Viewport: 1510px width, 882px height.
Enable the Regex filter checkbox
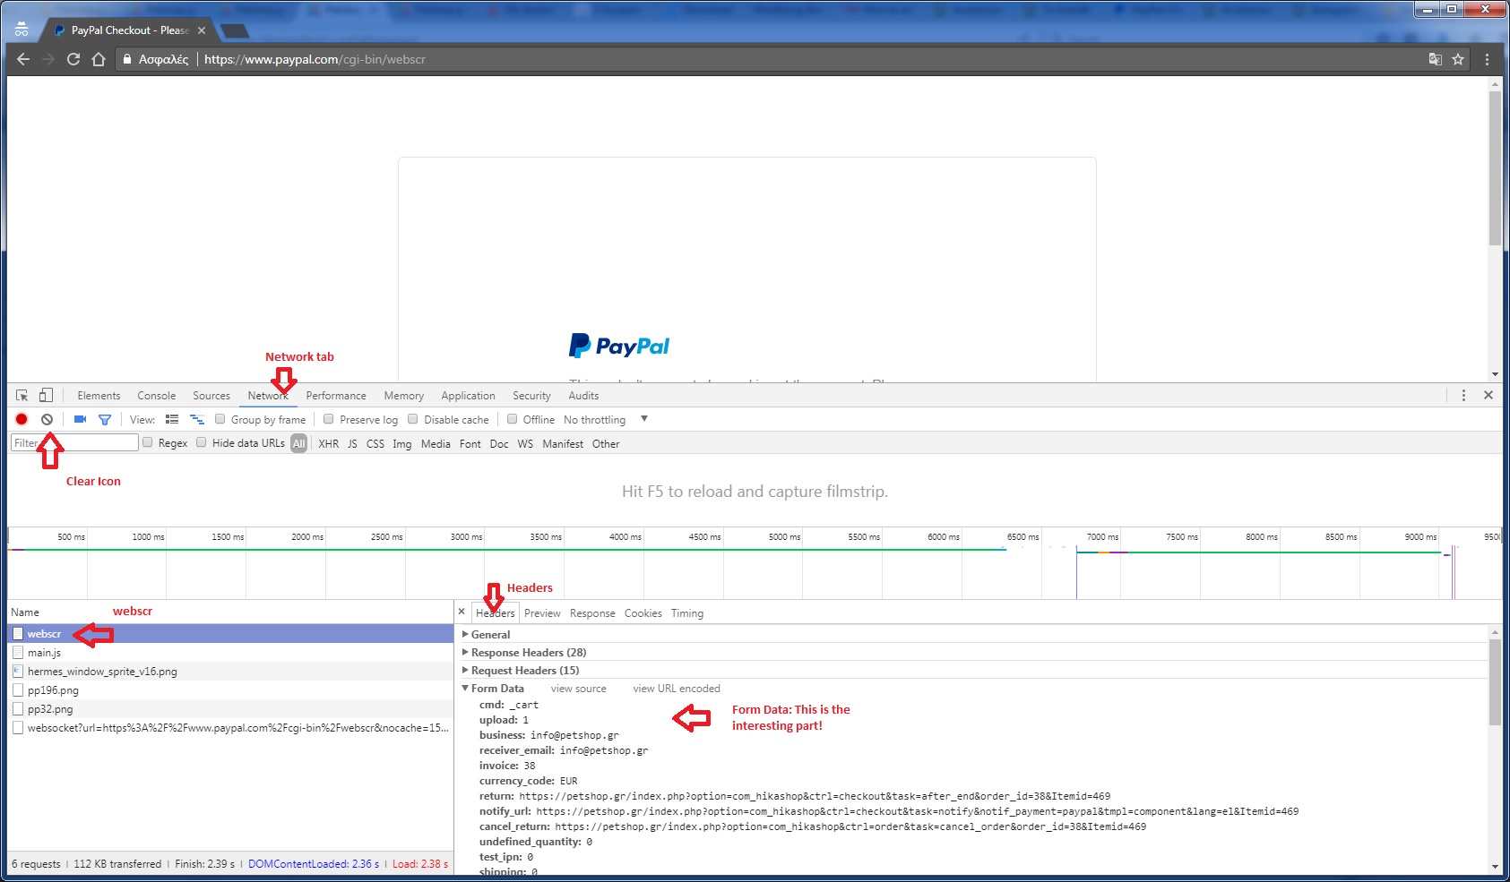coord(148,442)
